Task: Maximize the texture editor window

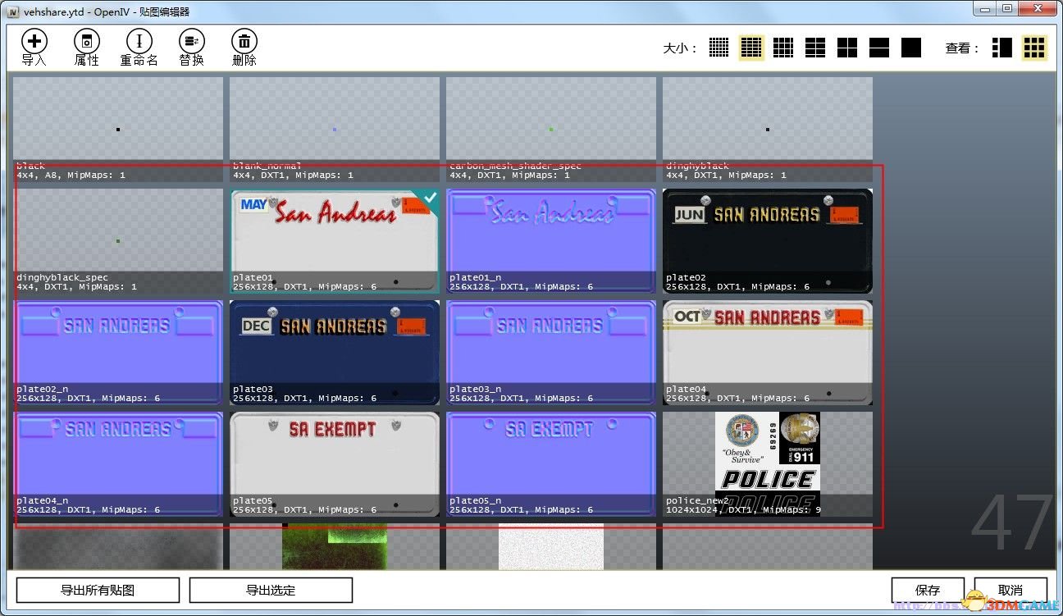Action: pyautogui.click(x=1006, y=8)
